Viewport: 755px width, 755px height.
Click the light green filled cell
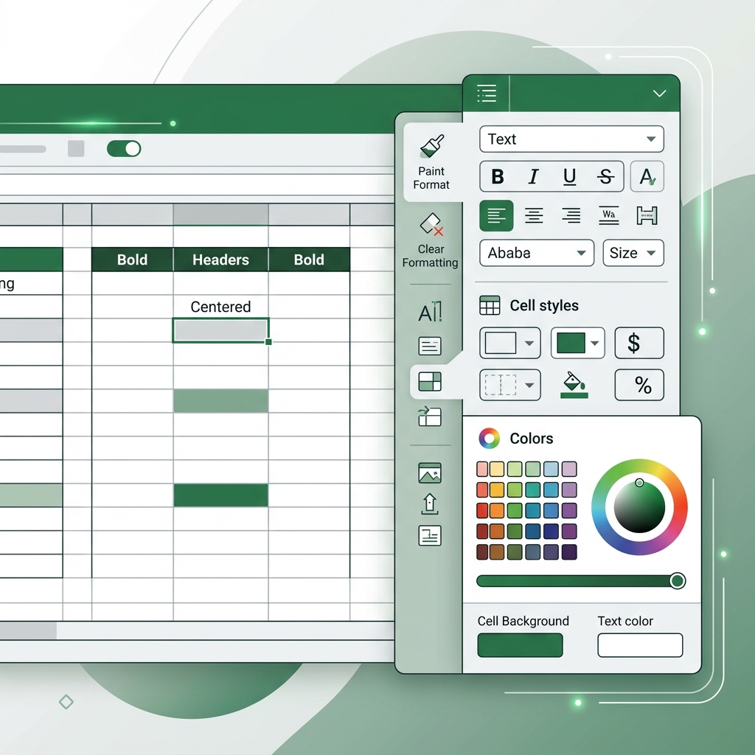(220, 401)
